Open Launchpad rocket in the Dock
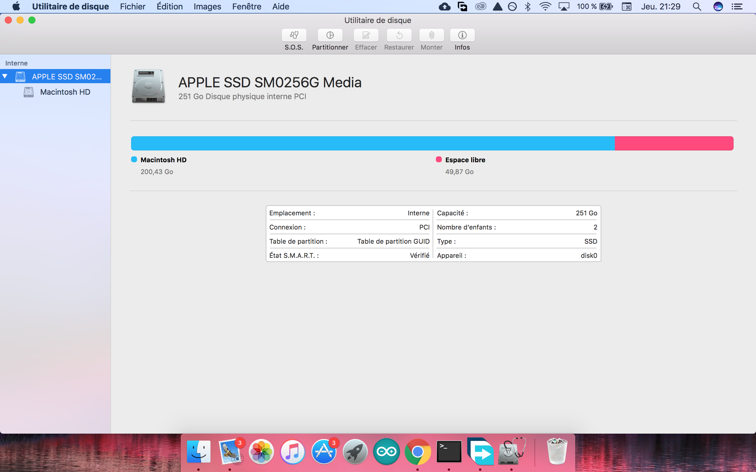Screen dimensions: 756x472 (355, 451)
